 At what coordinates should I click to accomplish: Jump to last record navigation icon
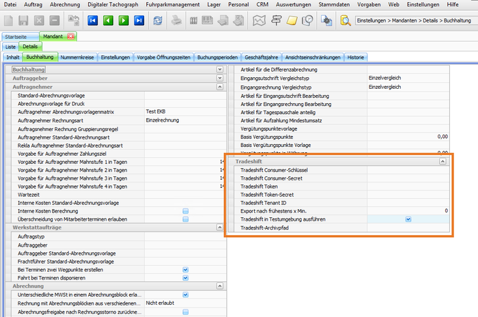tap(139, 20)
